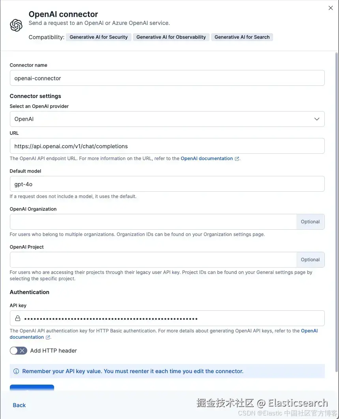Focus the OpenAI Project field
Viewport: 339px width, 419px height.
153,260
